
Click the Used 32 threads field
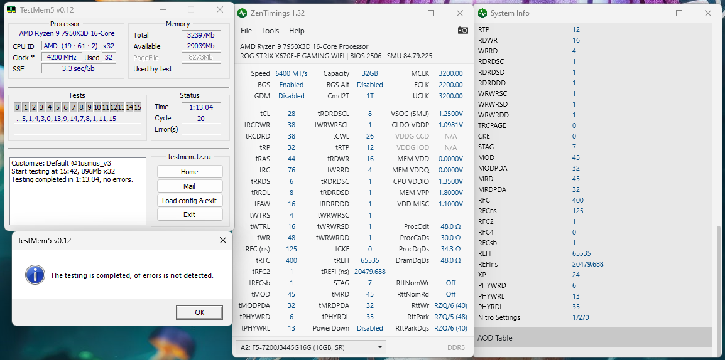coord(109,57)
